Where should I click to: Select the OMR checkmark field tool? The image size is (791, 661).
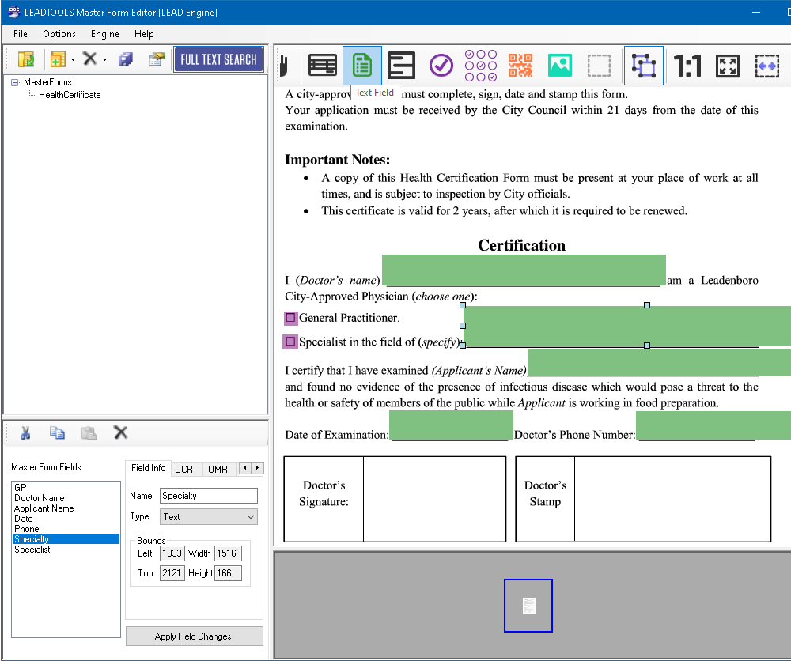coord(441,66)
